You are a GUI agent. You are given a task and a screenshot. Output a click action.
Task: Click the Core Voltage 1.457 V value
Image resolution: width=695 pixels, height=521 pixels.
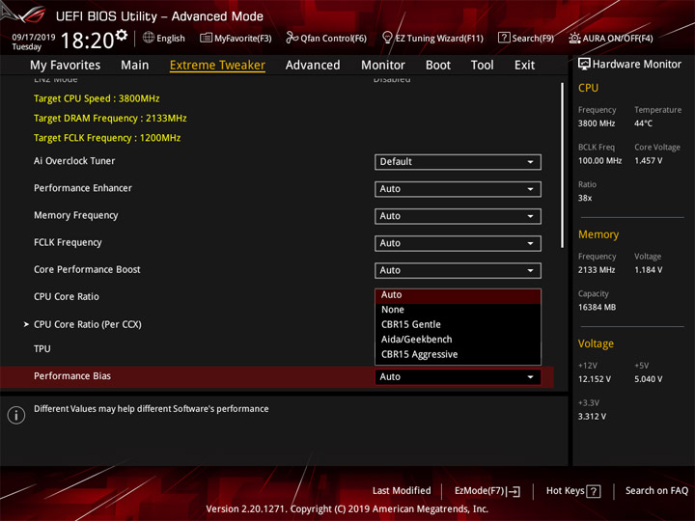648,161
